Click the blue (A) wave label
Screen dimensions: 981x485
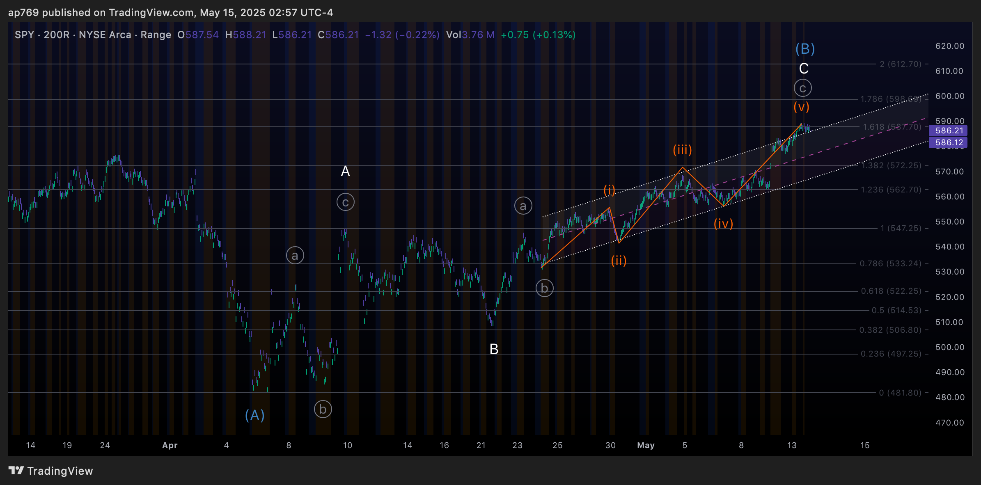[x=254, y=415]
